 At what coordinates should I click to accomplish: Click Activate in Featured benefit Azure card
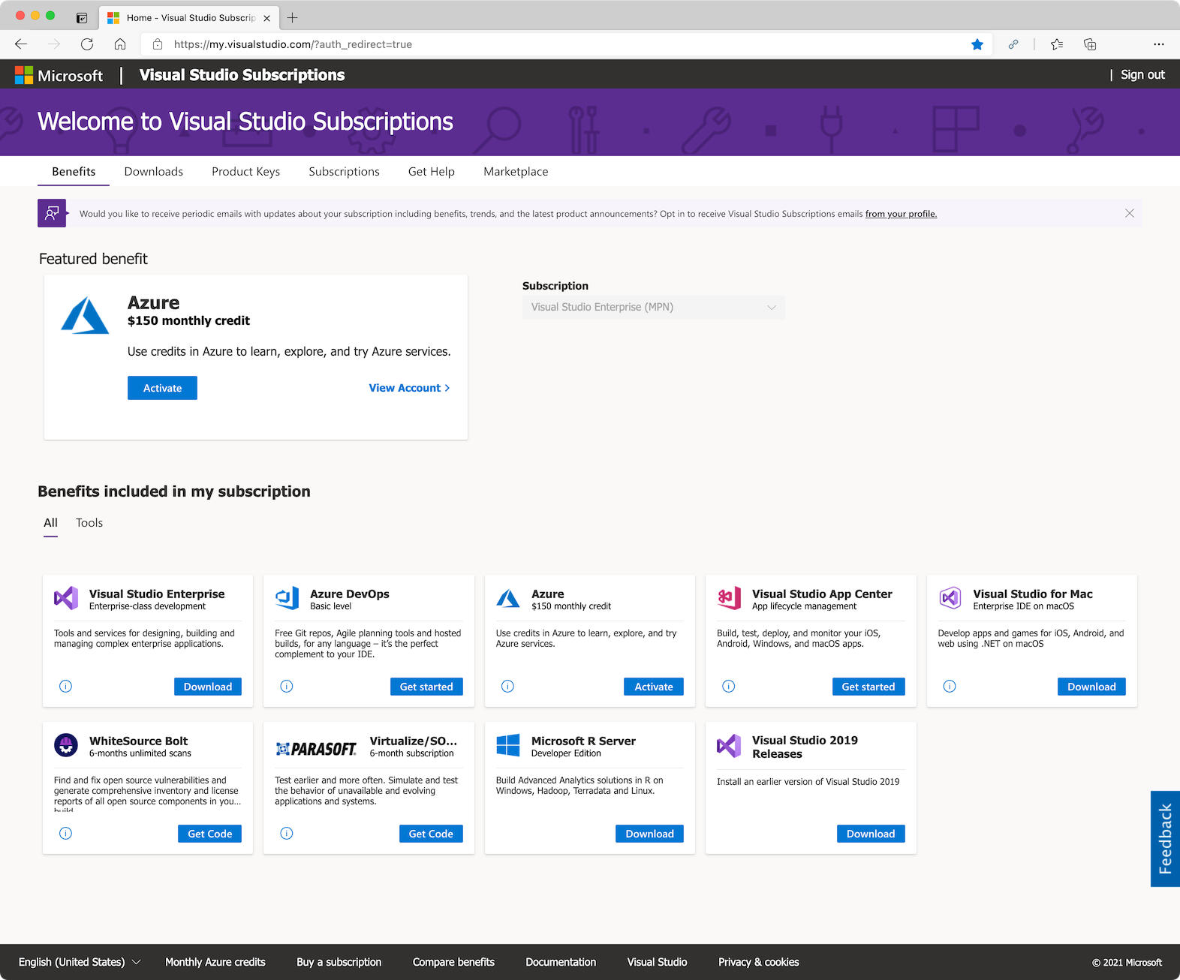162,388
